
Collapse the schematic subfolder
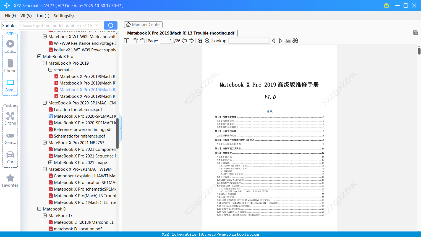coord(50,70)
